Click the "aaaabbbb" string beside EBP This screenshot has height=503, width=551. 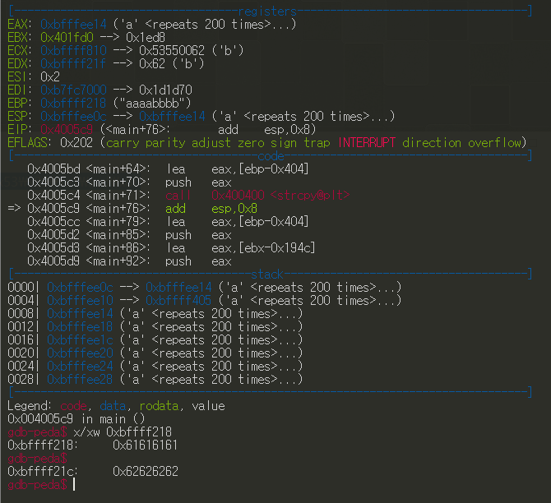152,103
